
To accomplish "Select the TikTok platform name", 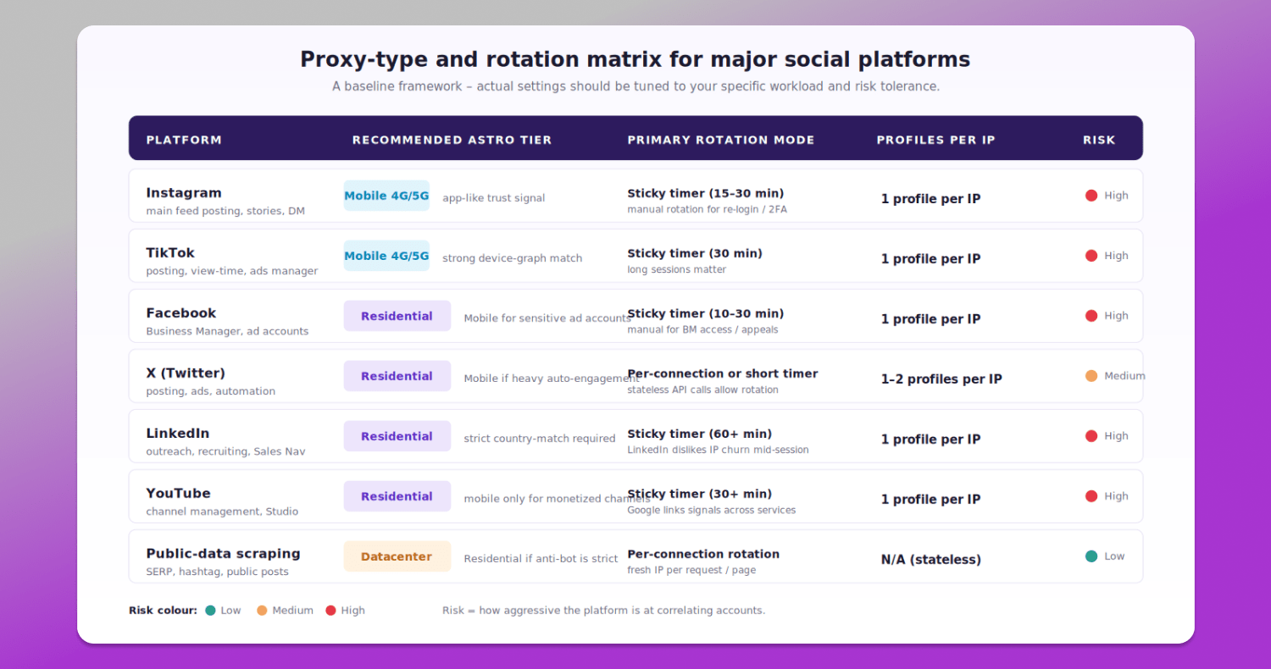I will [x=170, y=253].
